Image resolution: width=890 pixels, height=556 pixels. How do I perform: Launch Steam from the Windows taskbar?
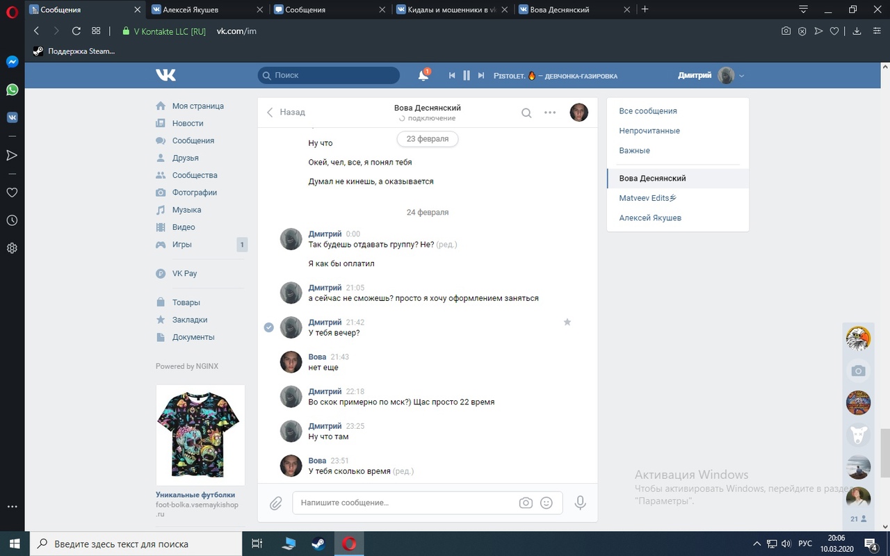(319, 543)
